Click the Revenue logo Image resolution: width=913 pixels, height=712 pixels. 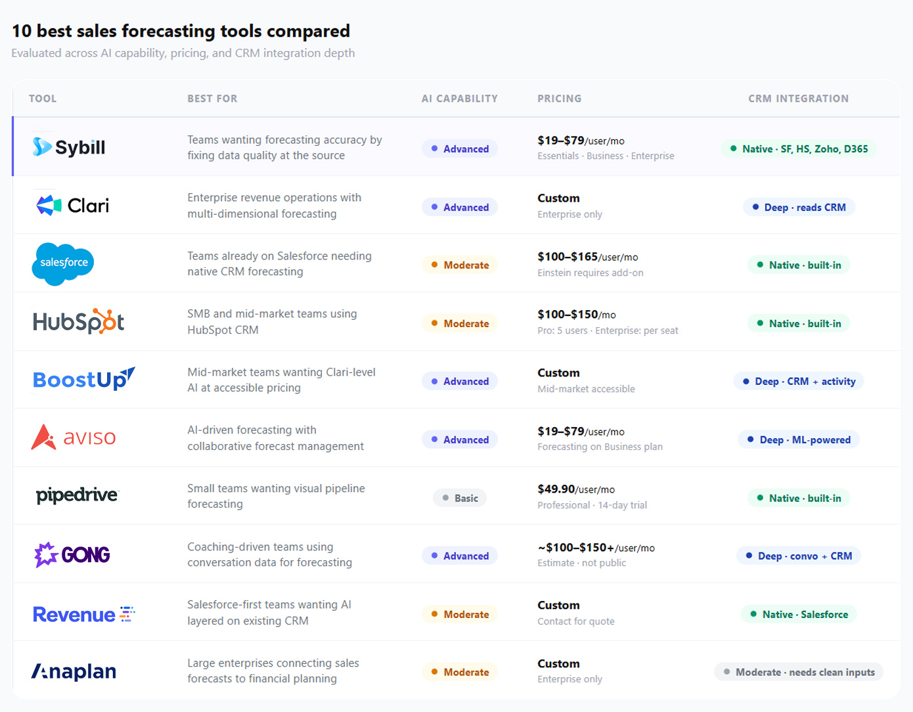83,614
